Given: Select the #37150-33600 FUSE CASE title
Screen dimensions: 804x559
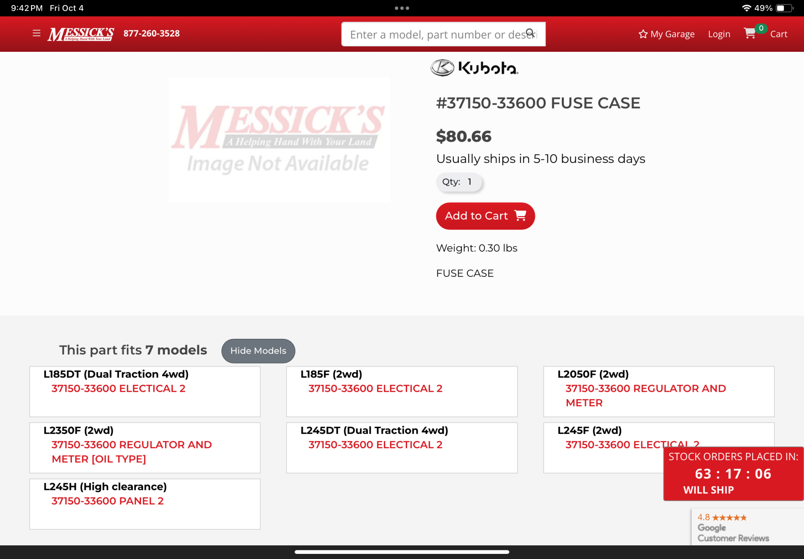Looking at the screenshot, I should 538,103.
